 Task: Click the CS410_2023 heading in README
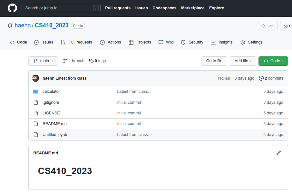tap(65, 171)
